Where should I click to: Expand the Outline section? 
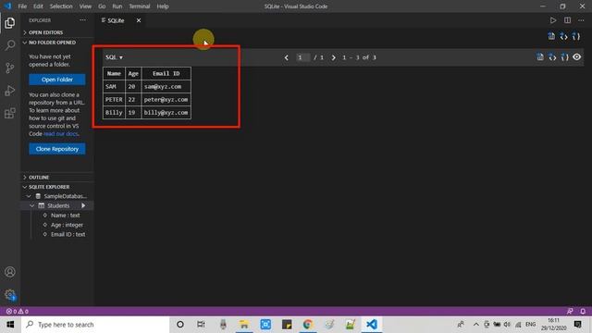pyautogui.click(x=56, y=177)
